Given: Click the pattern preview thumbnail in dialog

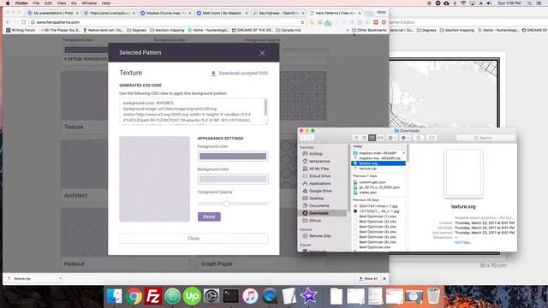Looking at the screenshot, I should pos(154,179).
